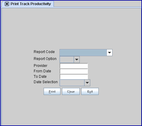142x126 pixels.
Task: Click inside the Report Option combo box
Action: coord(67,59)
